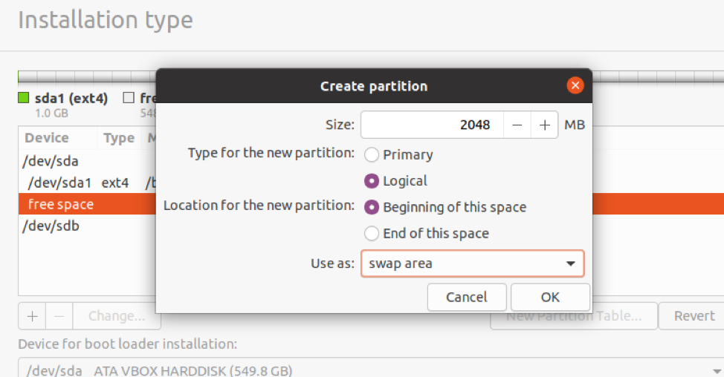Decrease partition size with minus button
The image size is (724, 377).
tap(517, 125)
